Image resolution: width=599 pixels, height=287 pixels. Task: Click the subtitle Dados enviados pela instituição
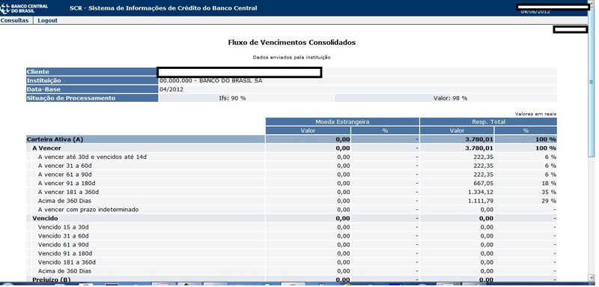point(291,57)
